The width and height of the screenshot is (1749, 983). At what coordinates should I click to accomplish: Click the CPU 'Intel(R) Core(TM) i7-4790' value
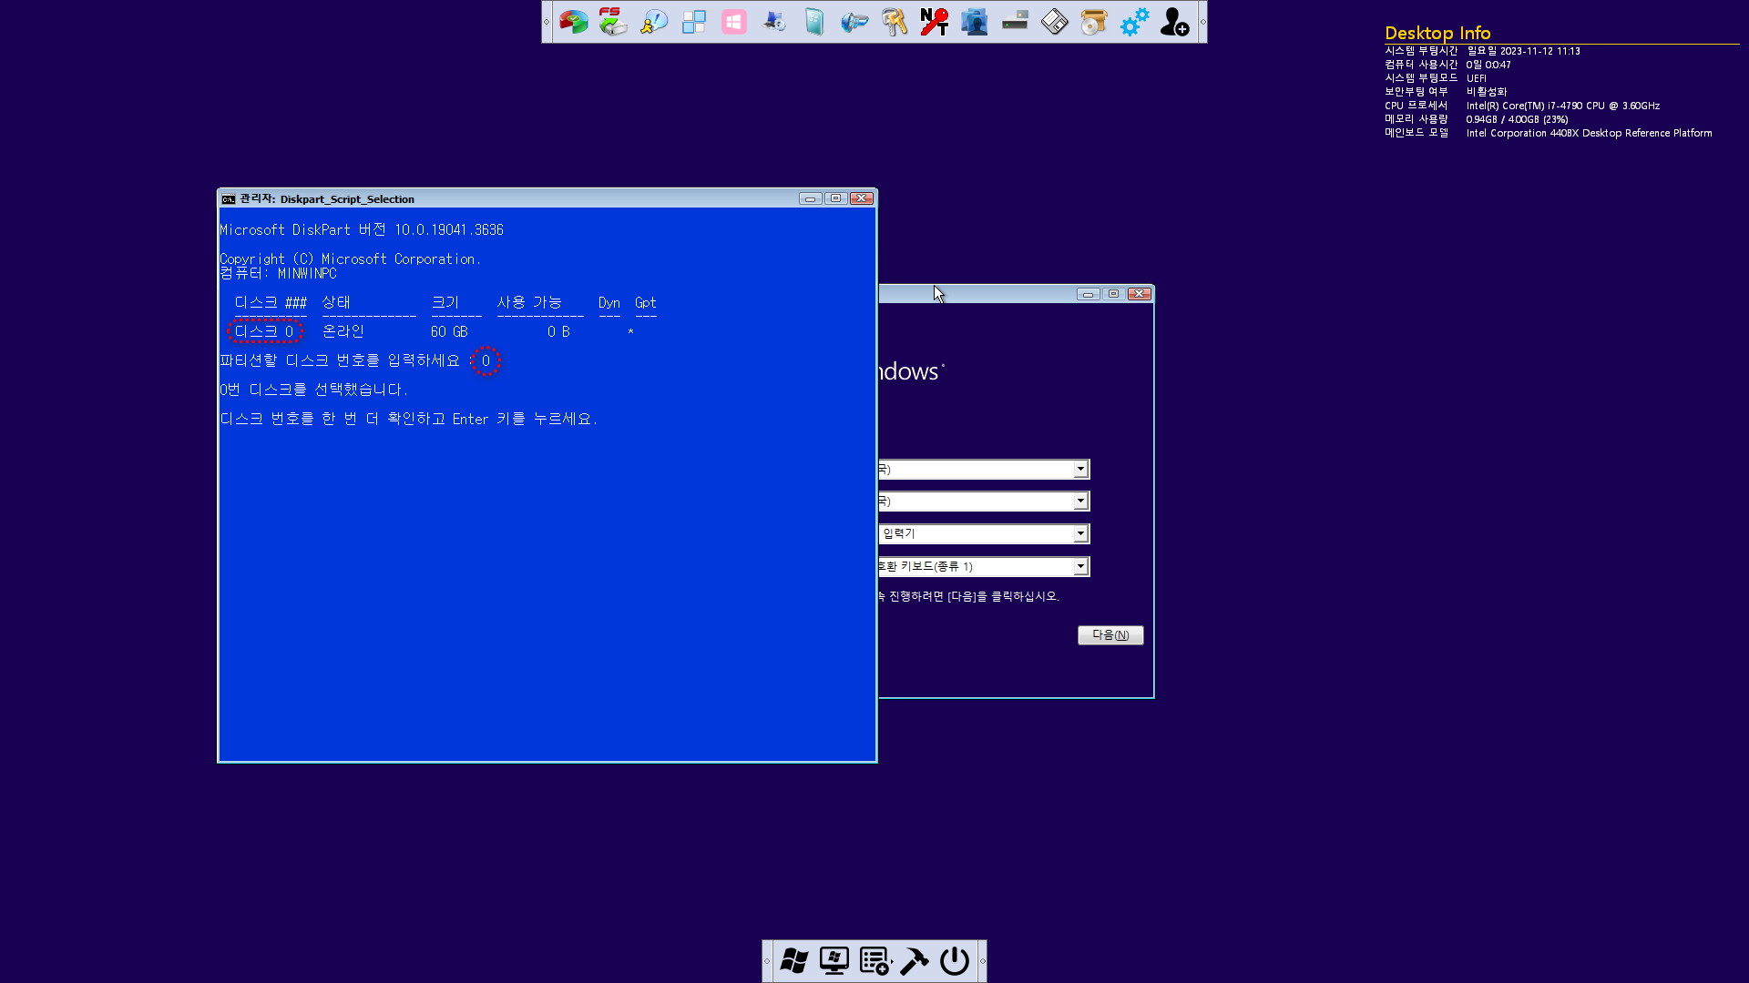(1563, 106)
